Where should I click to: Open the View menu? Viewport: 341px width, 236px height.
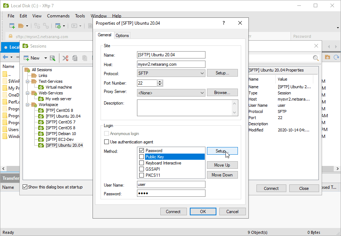pos(37,16)
